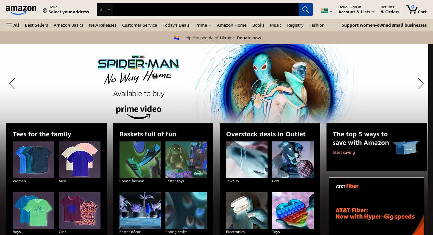Click inside the search text field

pos(206,10)
